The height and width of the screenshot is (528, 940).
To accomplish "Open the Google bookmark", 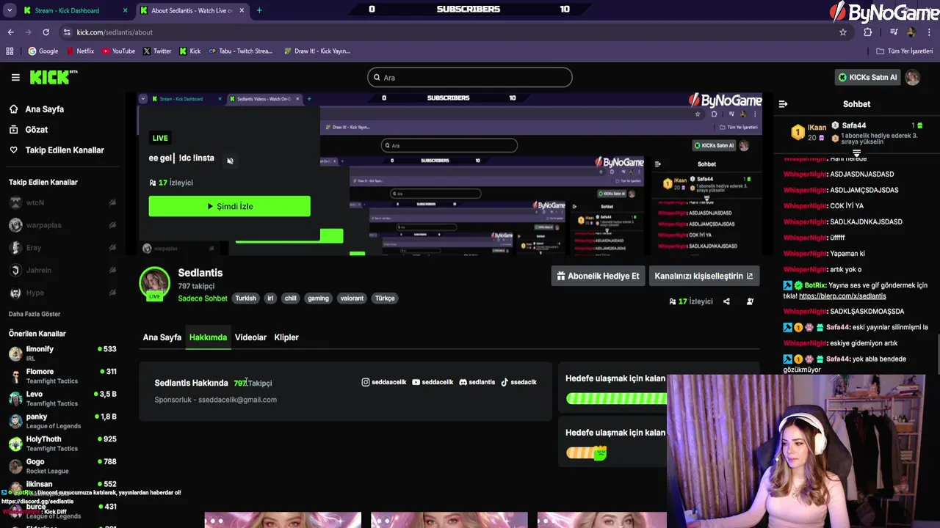I will [x=43, y=51].
